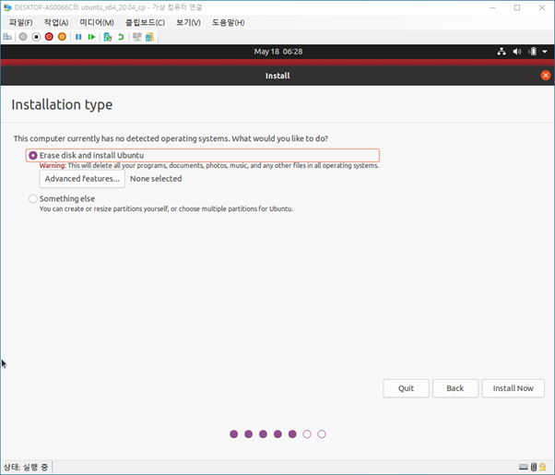Click the greyed-out Enhanced Session monitor icon

click(x=137, y=37)
